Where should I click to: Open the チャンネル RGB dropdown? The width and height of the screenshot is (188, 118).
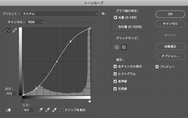(35, 22)
